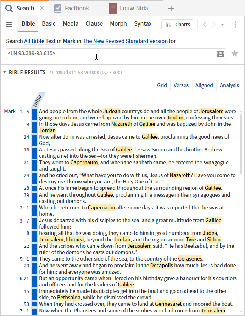Click the blue grid cell for Mark 1:5
Image resolution: width=245 pixels, height=316 pixels.
34,115
